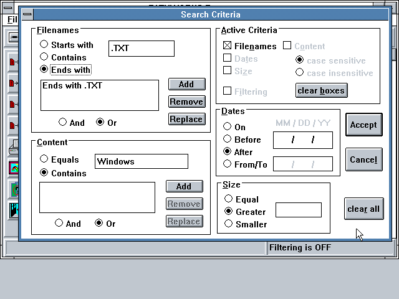Select the Greater size option
This screenshot has height=299, width=399.
pyautogui.click(x=245, y=212)
